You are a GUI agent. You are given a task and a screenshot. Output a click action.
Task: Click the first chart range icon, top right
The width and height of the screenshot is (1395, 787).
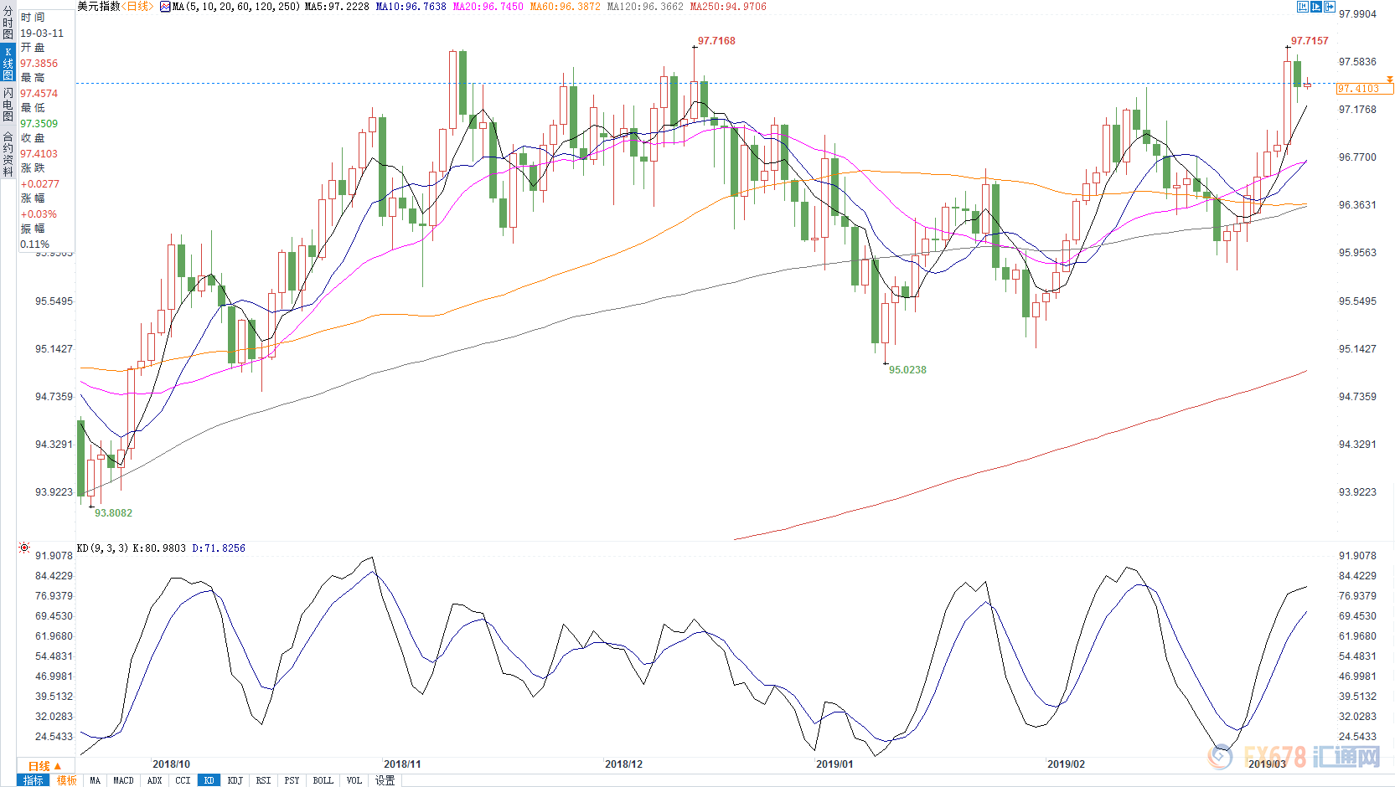coord(1302,7)
